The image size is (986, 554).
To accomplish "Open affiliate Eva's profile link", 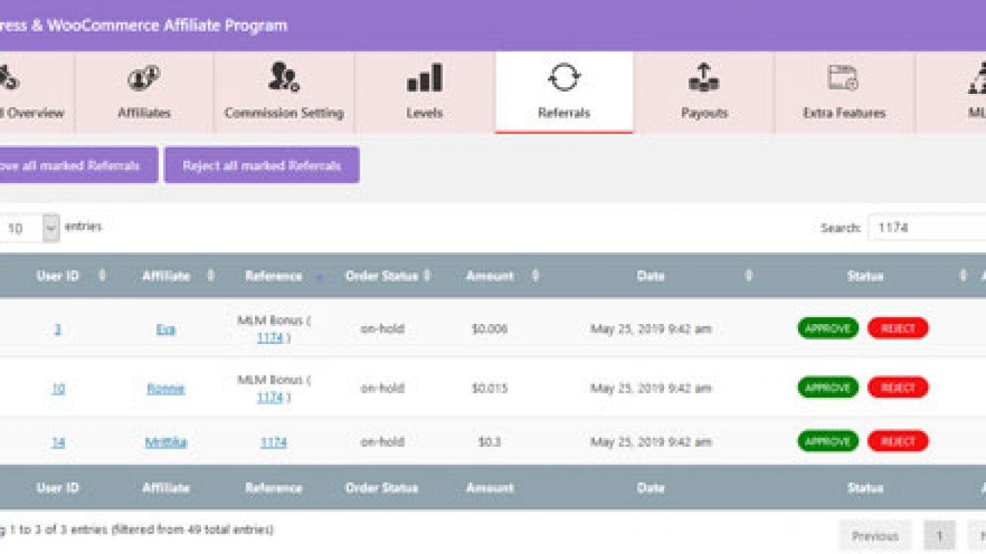I will click(x=166, y=329).
